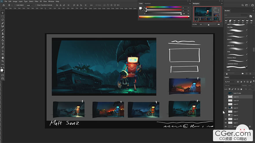Screen dimensions: 255x143
Task: Open Color panel flyout menu
Action: pos(190,3)
